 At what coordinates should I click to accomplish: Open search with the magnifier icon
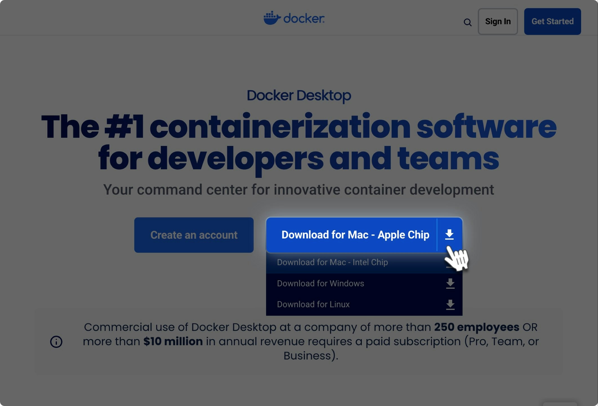coord(467,22)
